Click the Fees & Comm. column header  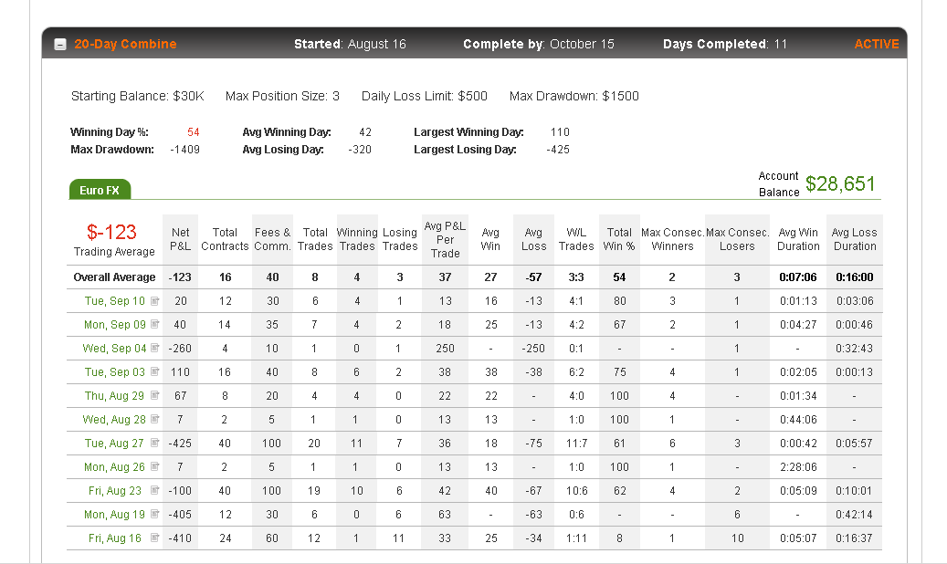(x=272, y=239)
